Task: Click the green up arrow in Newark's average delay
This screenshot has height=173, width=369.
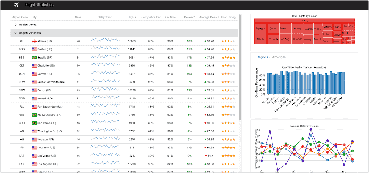Action: 205,98
